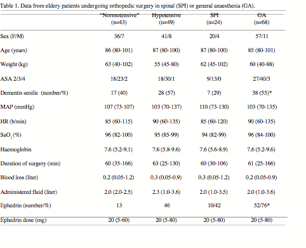Select the Haemoglobin row label
Screen dimensions: 306x248
click(x=16, y=149)
